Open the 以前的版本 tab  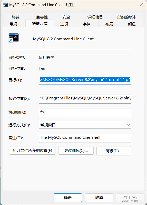tap(127, 17)
